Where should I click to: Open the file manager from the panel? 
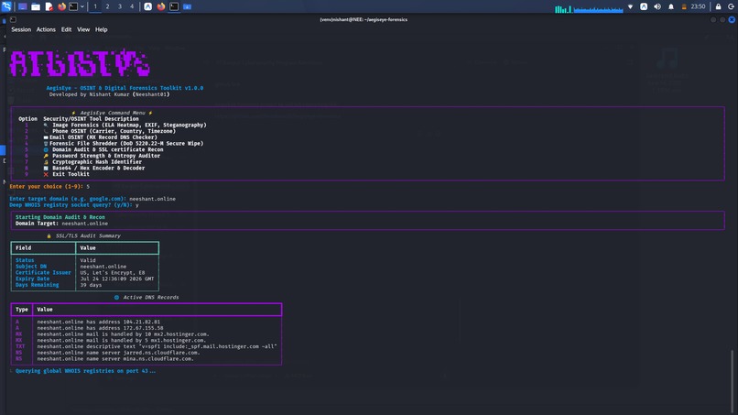pos(36,6)
